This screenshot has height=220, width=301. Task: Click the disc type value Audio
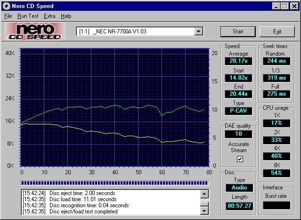pos(239,188)
